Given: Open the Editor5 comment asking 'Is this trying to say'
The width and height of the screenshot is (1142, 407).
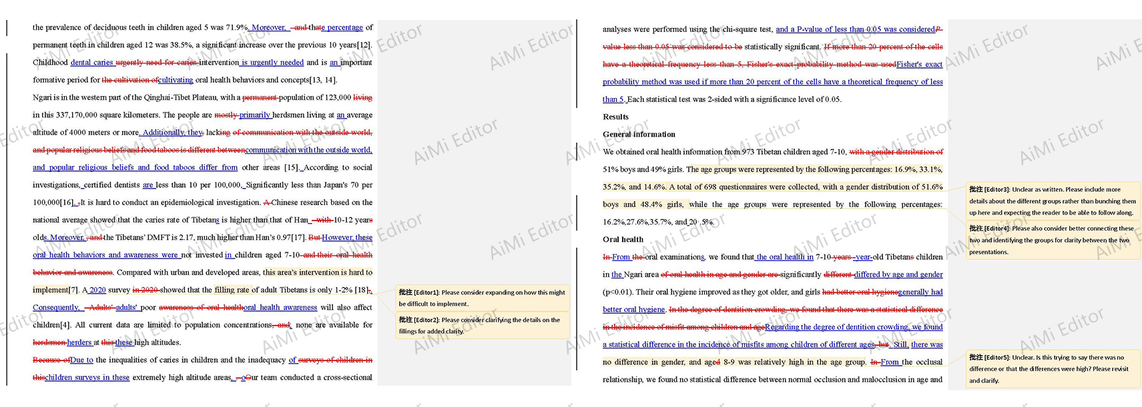Looking at the screenshot, I should (x=1052, y=368).
